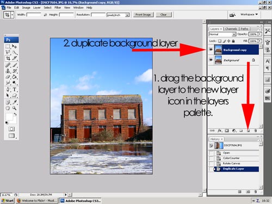The width and height of the screenshot is (272, 204).
Task: Switch to the Channels tab
Action: 231,29
